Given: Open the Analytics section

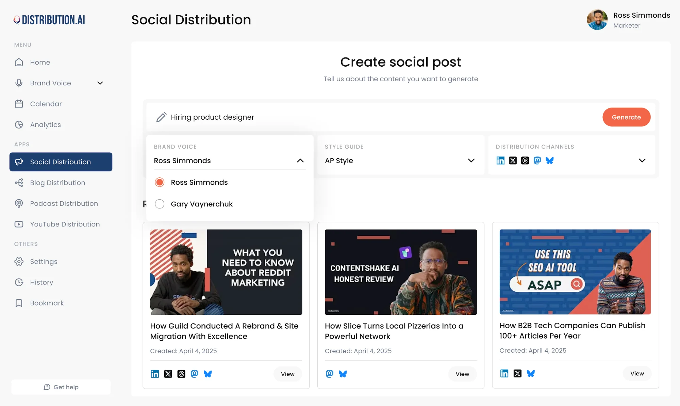Looking at the screenshot, I should click(45, 124).
